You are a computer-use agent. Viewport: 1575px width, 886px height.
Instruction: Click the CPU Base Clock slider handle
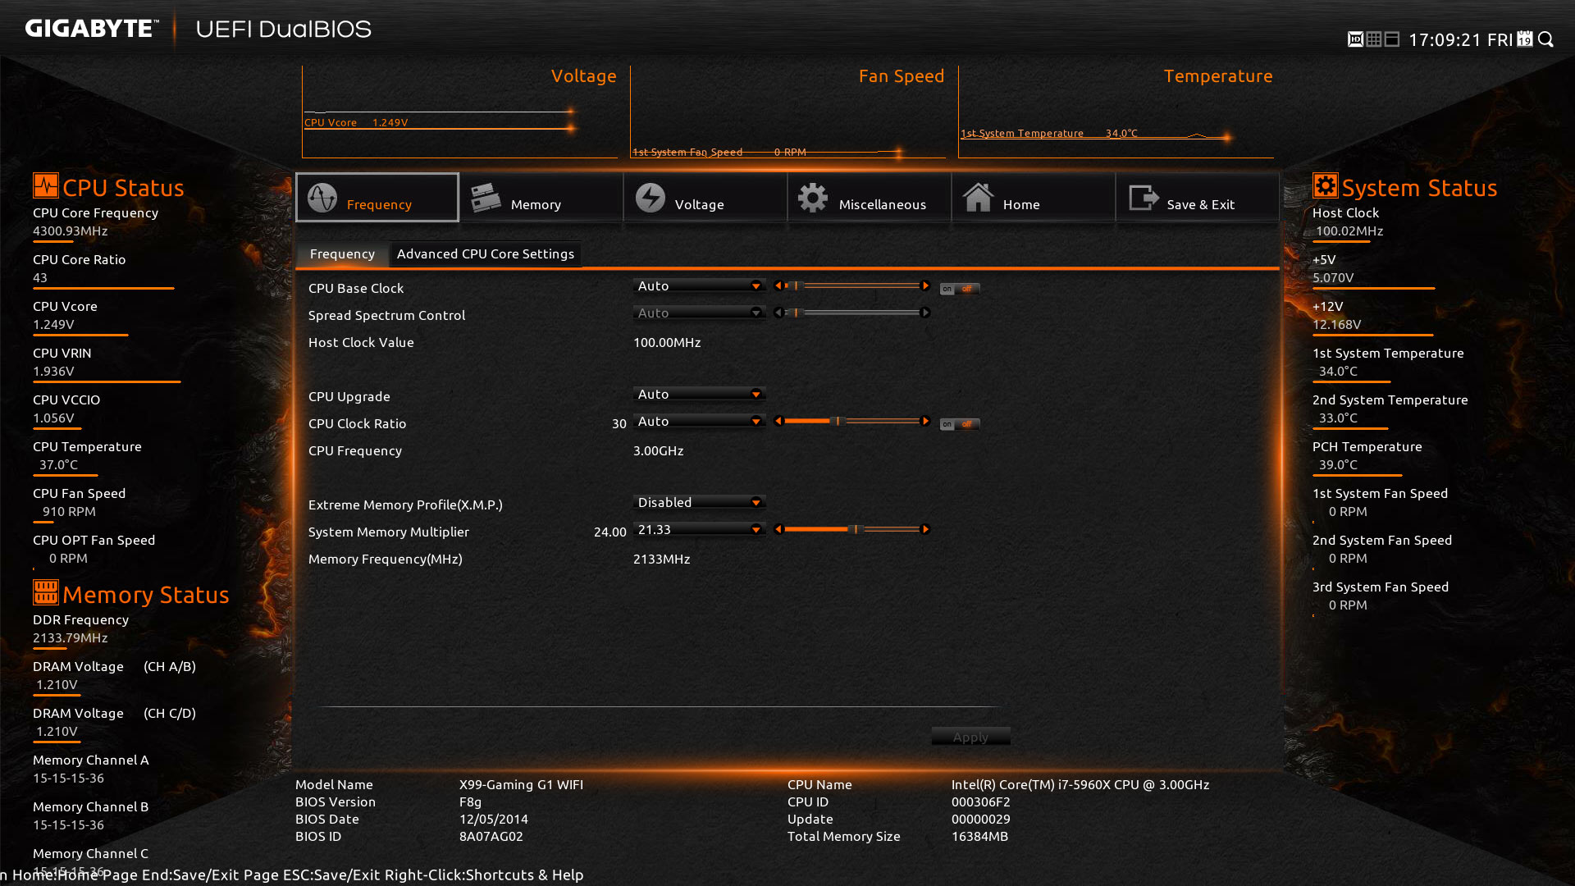(x=796, y=285)
